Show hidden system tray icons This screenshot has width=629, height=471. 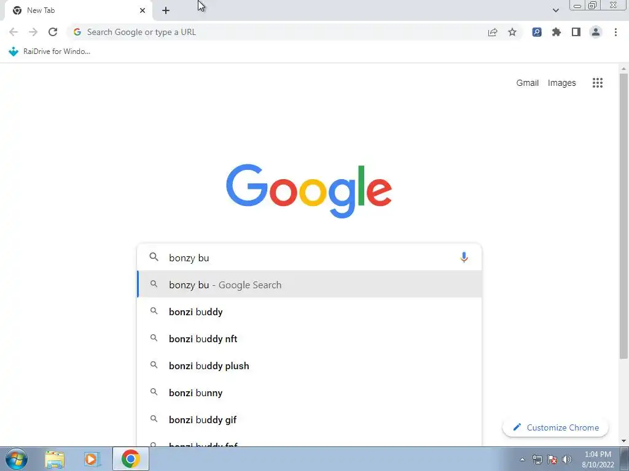coord(522,459)
